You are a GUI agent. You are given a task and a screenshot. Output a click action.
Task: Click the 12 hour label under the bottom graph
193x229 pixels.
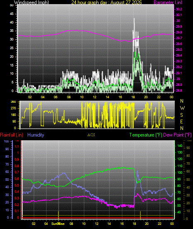pyautogui.click(x=96, y=224)
